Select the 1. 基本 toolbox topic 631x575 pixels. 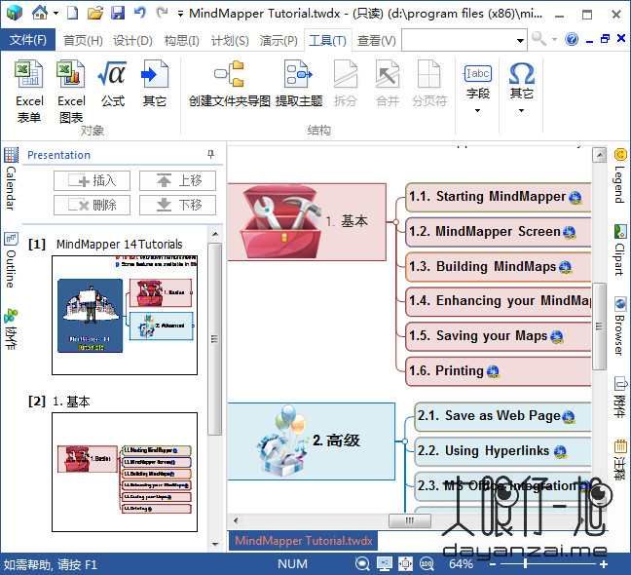(x=307, y=222)
